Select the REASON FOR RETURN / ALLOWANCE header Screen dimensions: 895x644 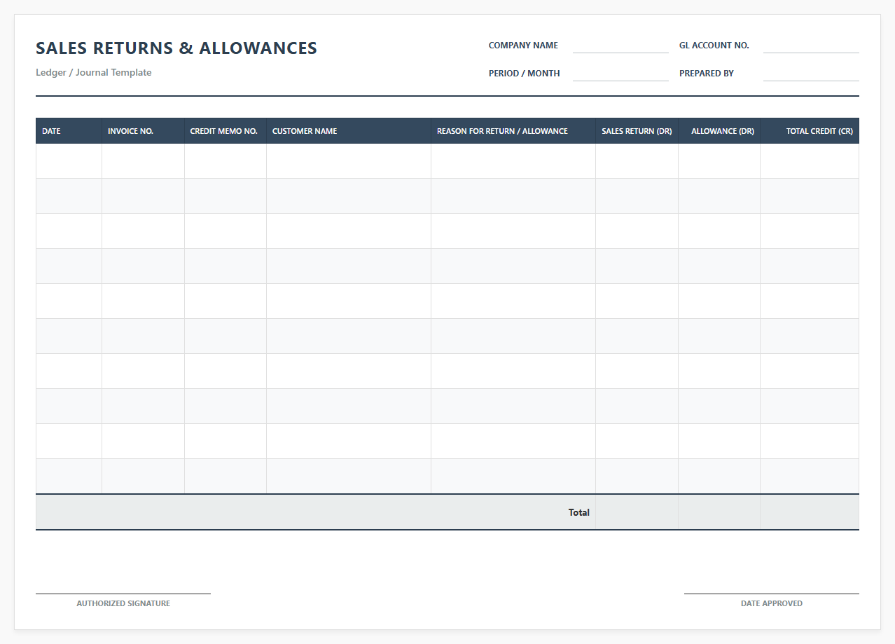513,131
